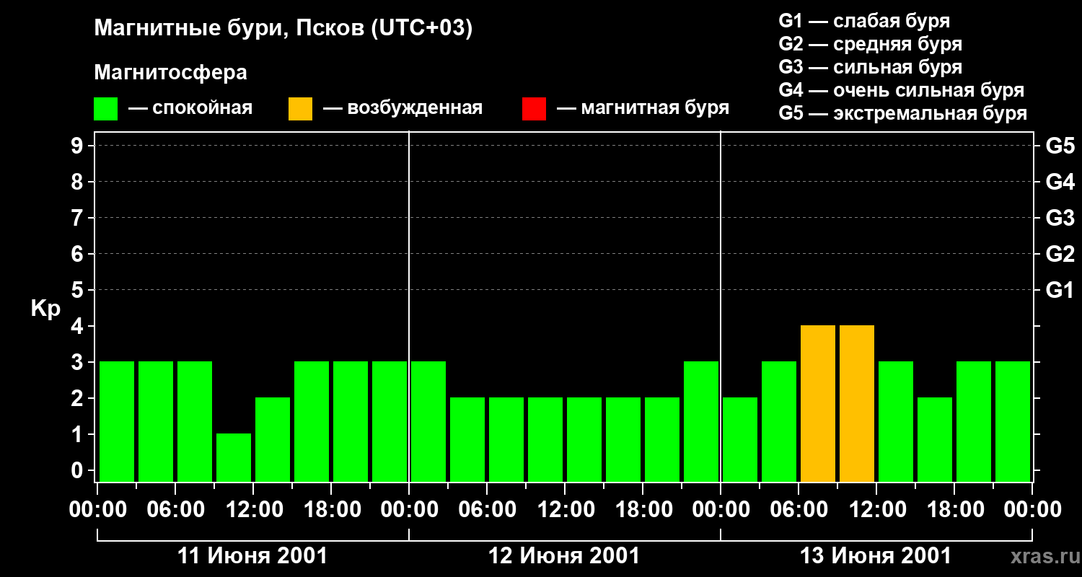Select the only Kp 1 bar on 11 Июня
The width and height of the screenshot is (1082, 577).
234,457
